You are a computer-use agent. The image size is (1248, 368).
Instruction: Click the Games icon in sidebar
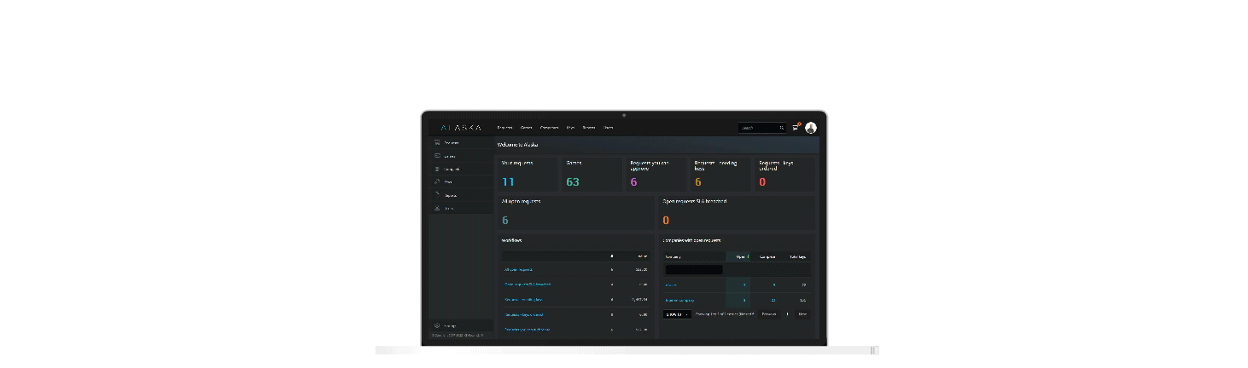point(437,156)
